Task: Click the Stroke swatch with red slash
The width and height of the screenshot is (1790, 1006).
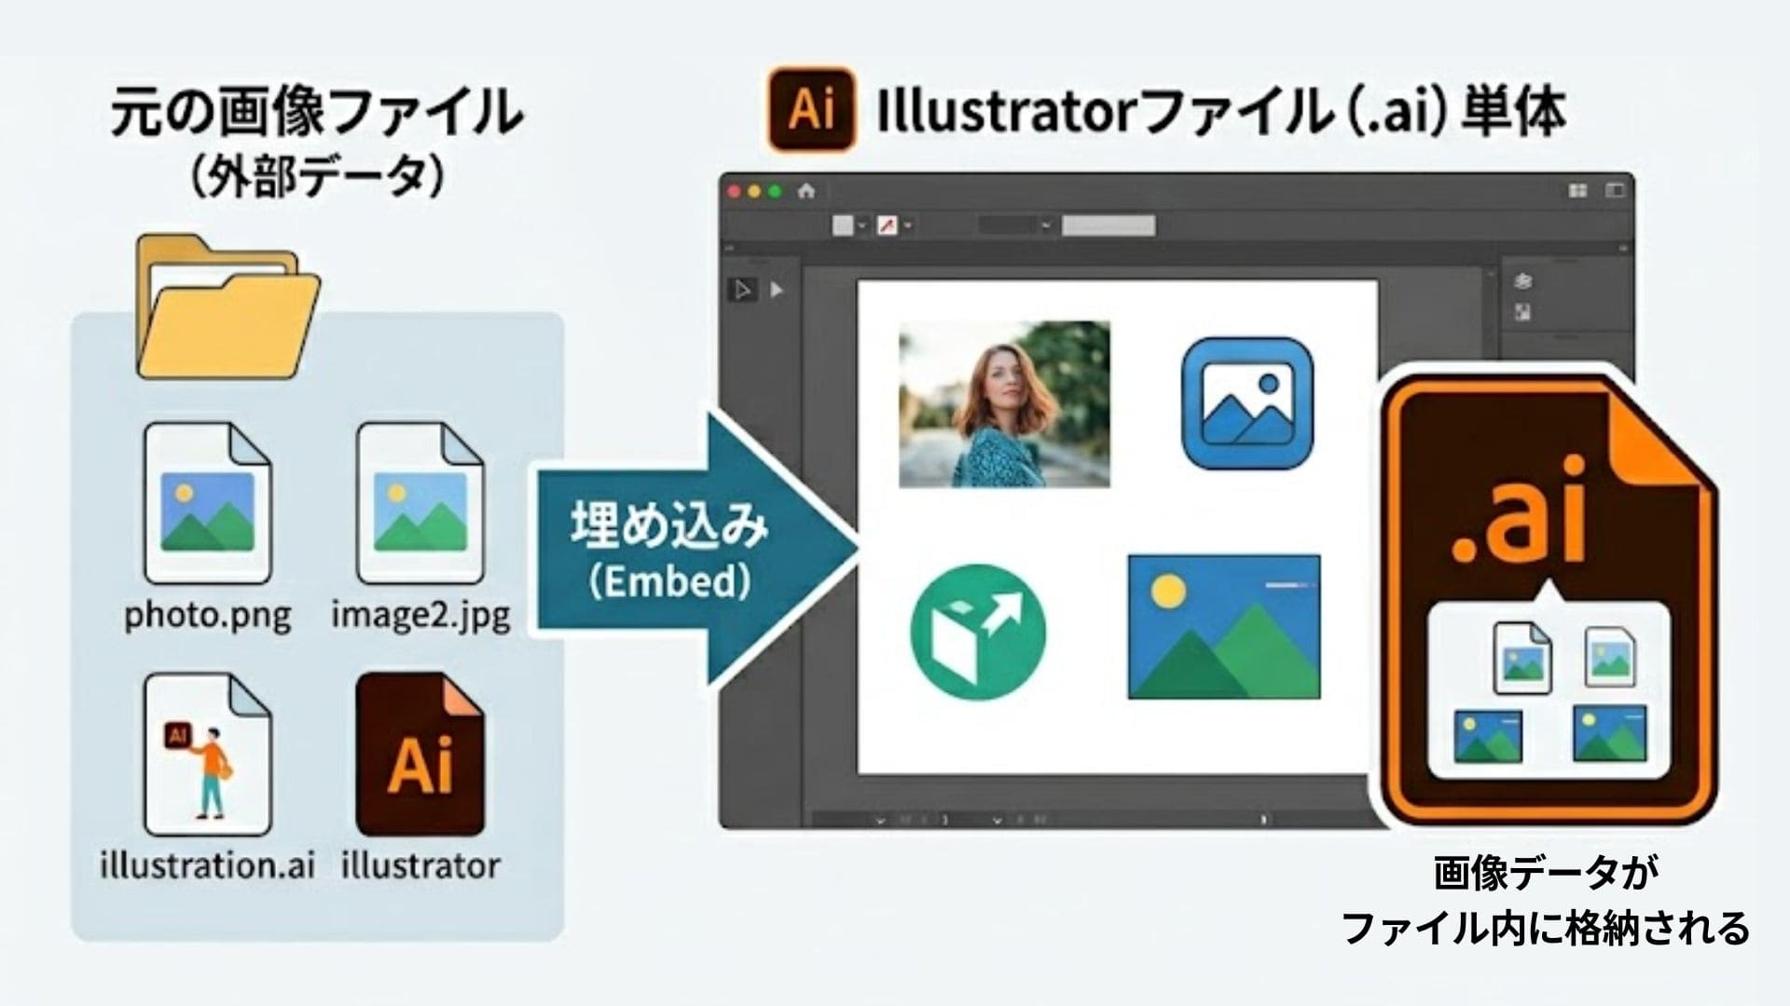Action: pyautogui.click(x=888, y=225)
